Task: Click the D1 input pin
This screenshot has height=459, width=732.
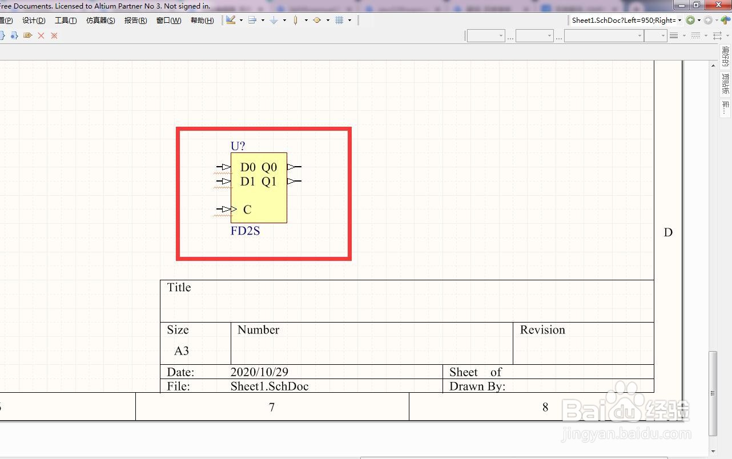Action: pos(223,182)
